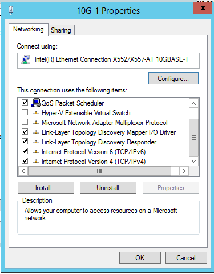This screenshot has height=274, width=214.
Task: Click the Install button
Action: [x=46, y=188]
